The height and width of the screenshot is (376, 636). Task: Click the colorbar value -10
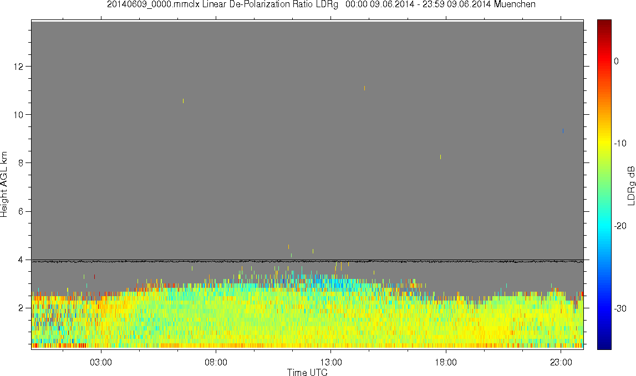tap(620, 144)
